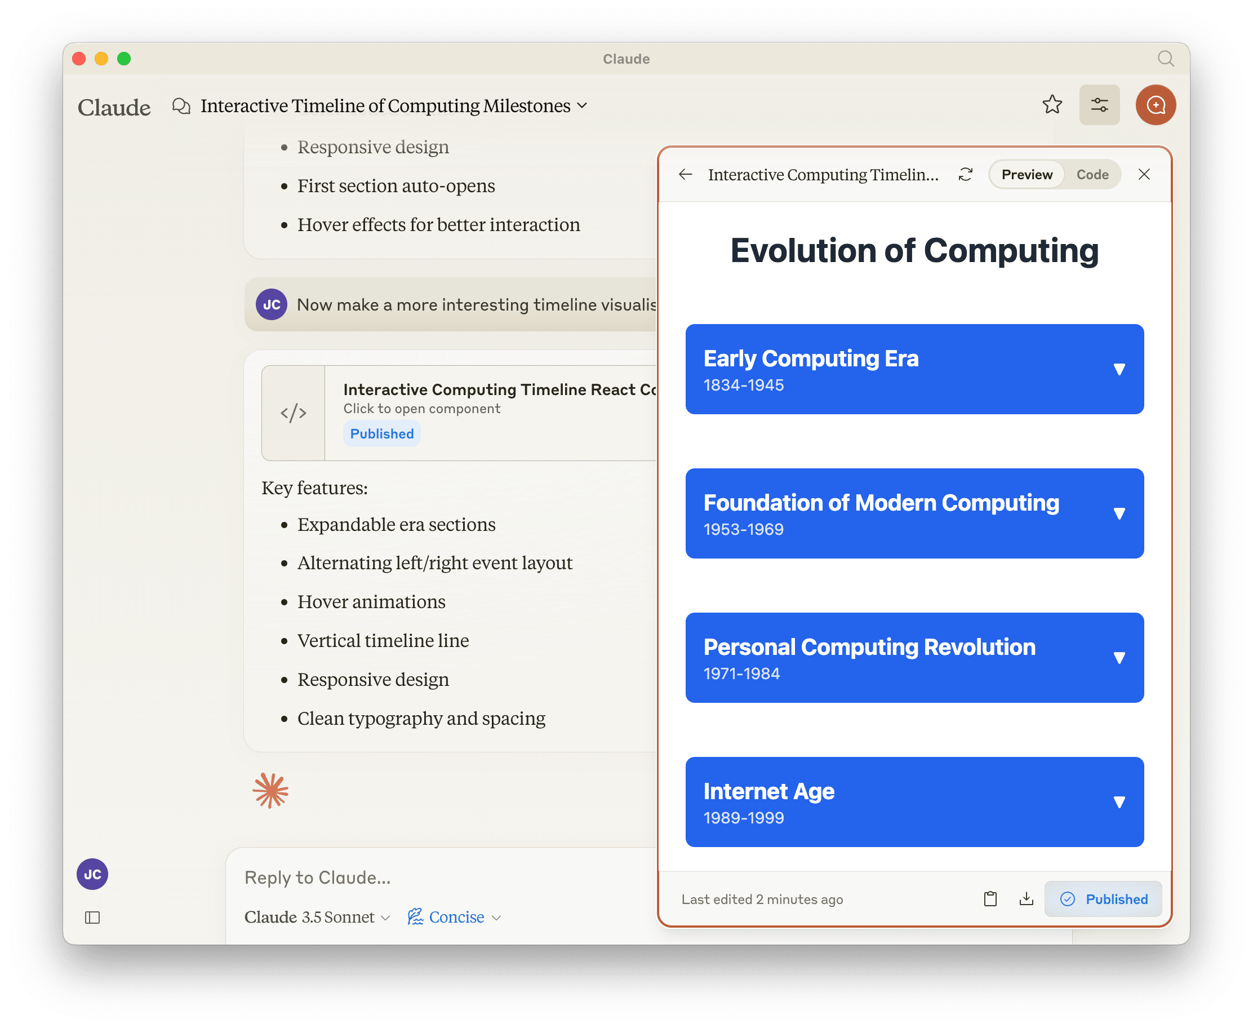Click the star/bookmark icon to save
Screen dimensions: 1253x1028
(1051, 104)
